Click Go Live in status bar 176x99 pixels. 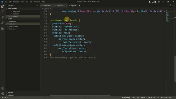click(164, 98)
